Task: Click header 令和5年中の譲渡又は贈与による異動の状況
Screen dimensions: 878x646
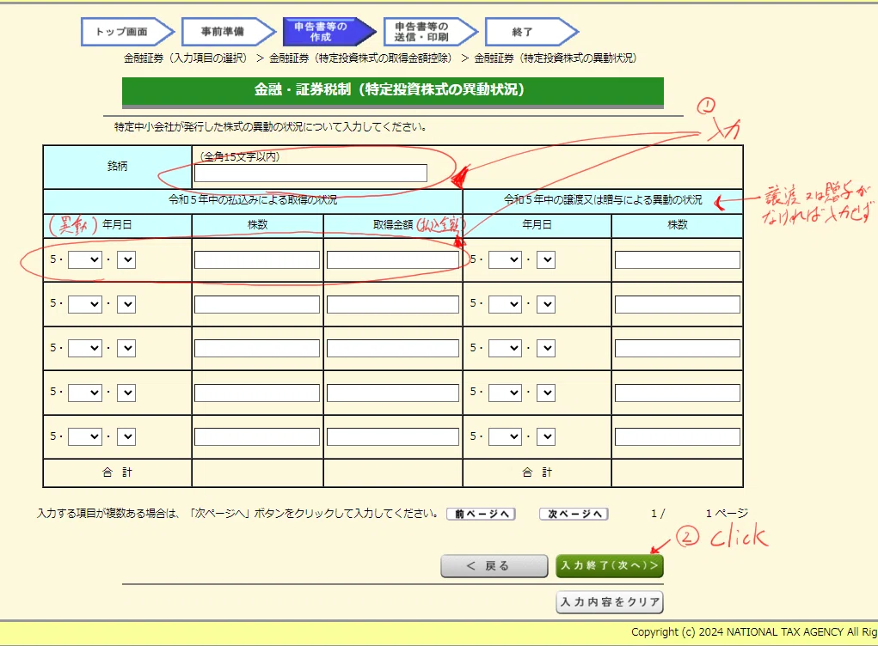Action: coord(603,200)
